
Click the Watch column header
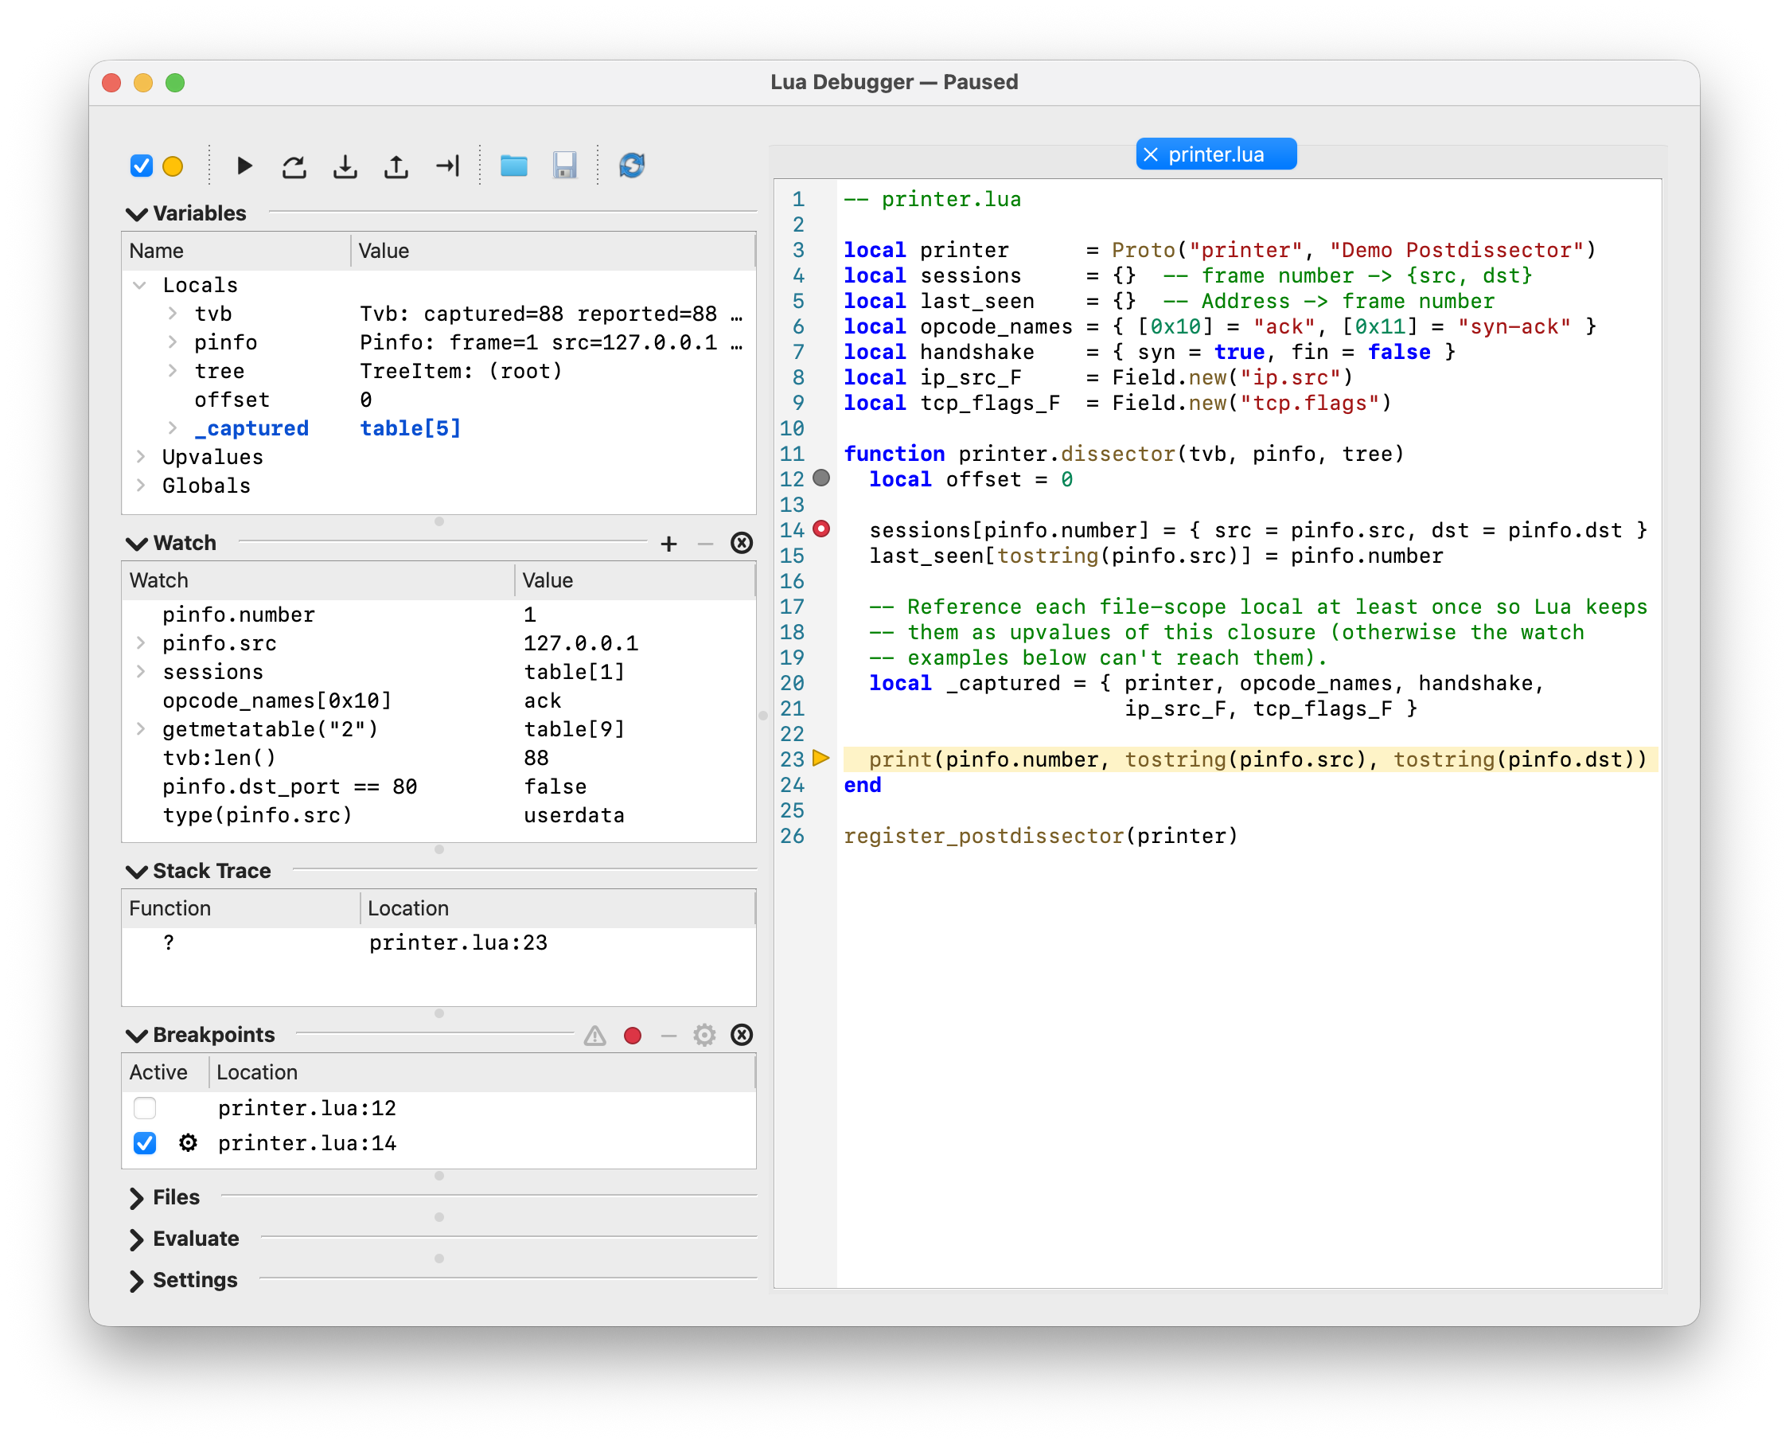pyautogui.click(x=318, y=580)
